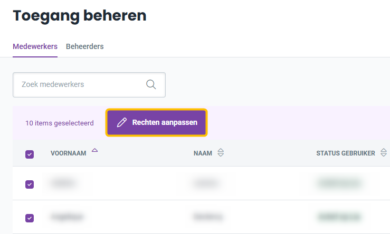Toggle the ascending sort arrow beside VOORNAAM
This screenshot has width=390, height=234.
(x=95, y=150)
